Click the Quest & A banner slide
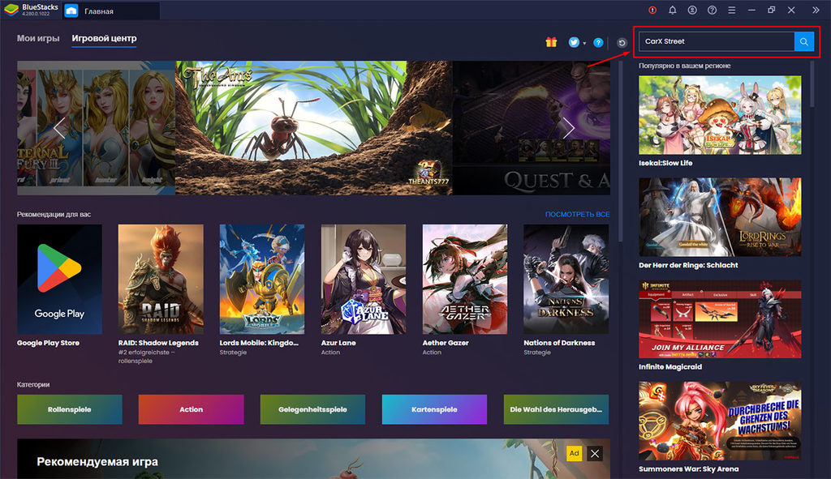831x479 pixels. (x=532, y=127)
